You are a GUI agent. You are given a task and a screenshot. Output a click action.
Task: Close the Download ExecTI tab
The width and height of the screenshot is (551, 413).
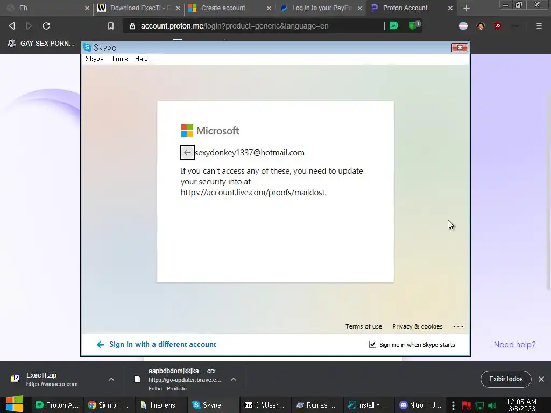(178, 8)
